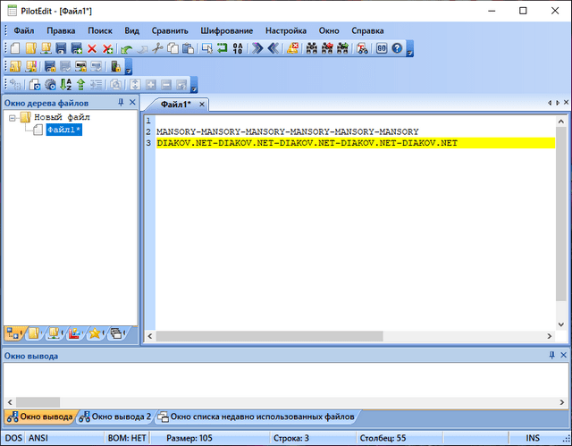The width and height of the screenshot is (572, 446).
Task: Toggle column mode with the selection cursor icon
Action: tap(207, 48)
